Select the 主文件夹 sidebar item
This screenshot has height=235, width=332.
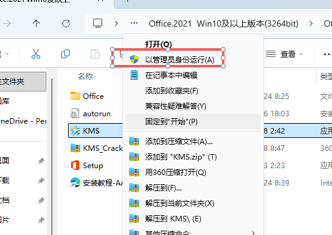[23, 82]
